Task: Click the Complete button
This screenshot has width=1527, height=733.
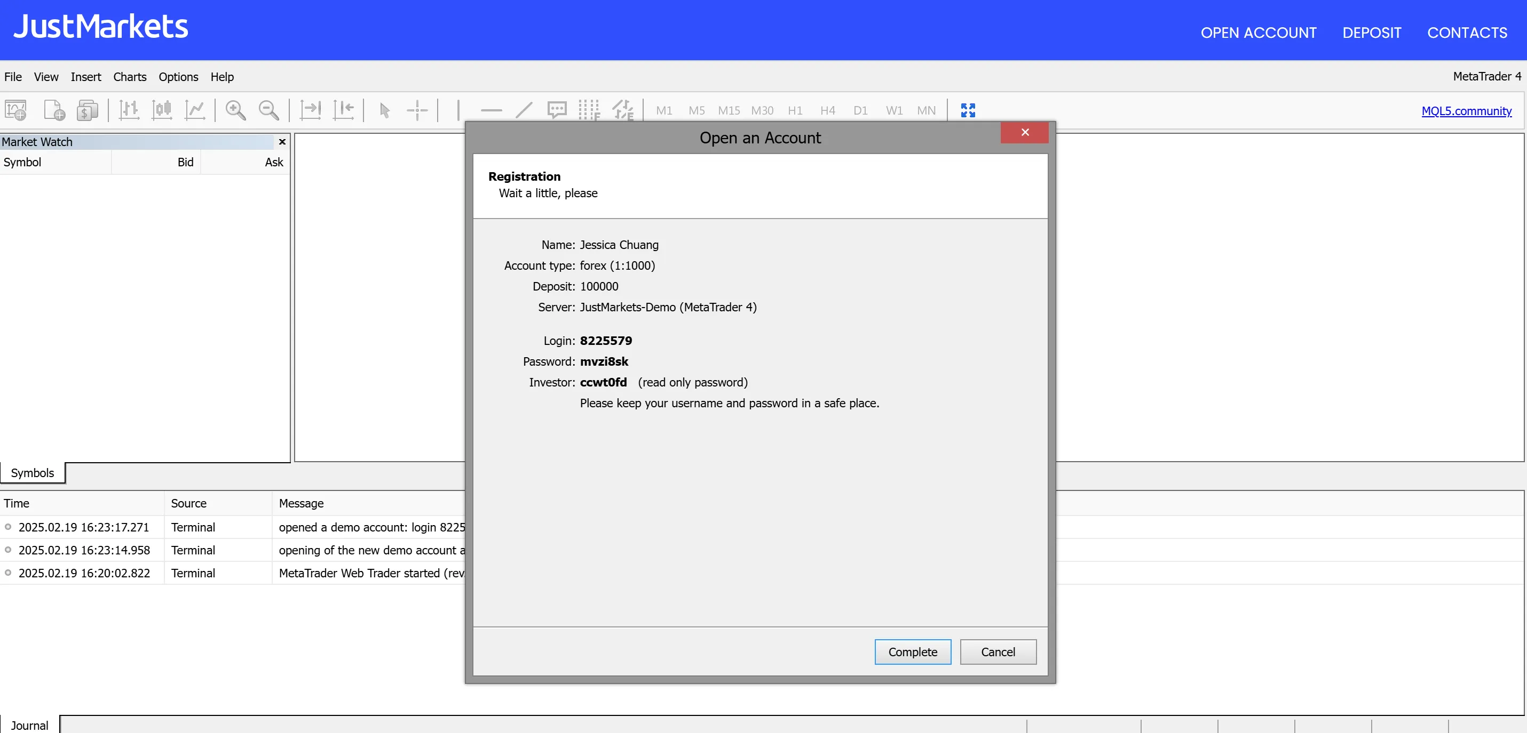Action: (x=912, y=651)
